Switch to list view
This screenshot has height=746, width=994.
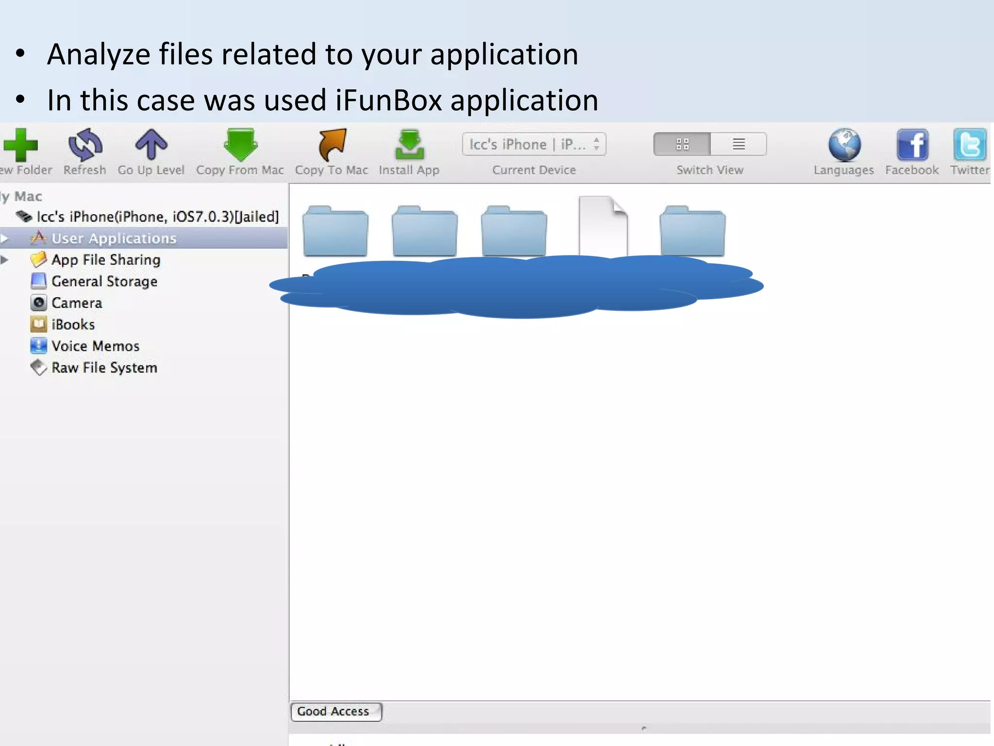(739, 144)
